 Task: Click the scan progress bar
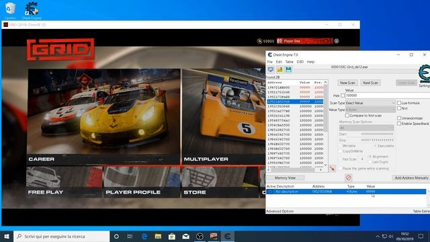[x=355, y=71]
